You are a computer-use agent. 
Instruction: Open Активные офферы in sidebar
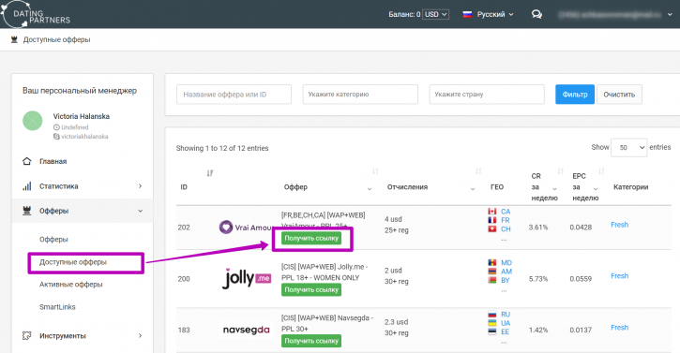tap(71, 285)
